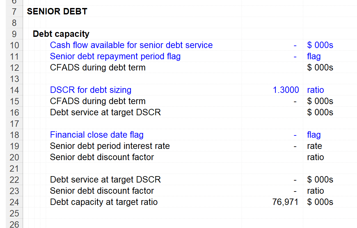357x228 pixels.
Task: Click the SENIOR DEBT heading cell
Action: pos(57,12)
